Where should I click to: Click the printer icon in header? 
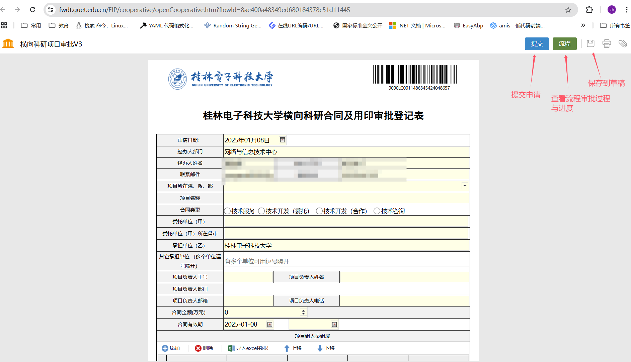point(606,43)
